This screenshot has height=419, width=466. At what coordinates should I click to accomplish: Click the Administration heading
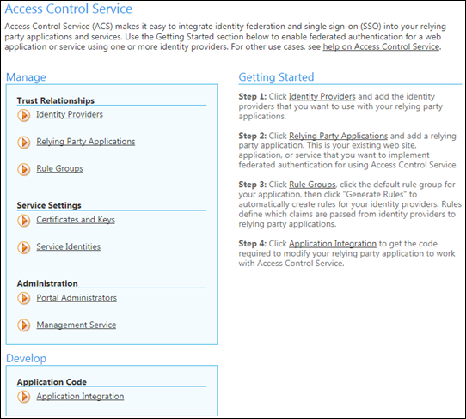point(47,283)
